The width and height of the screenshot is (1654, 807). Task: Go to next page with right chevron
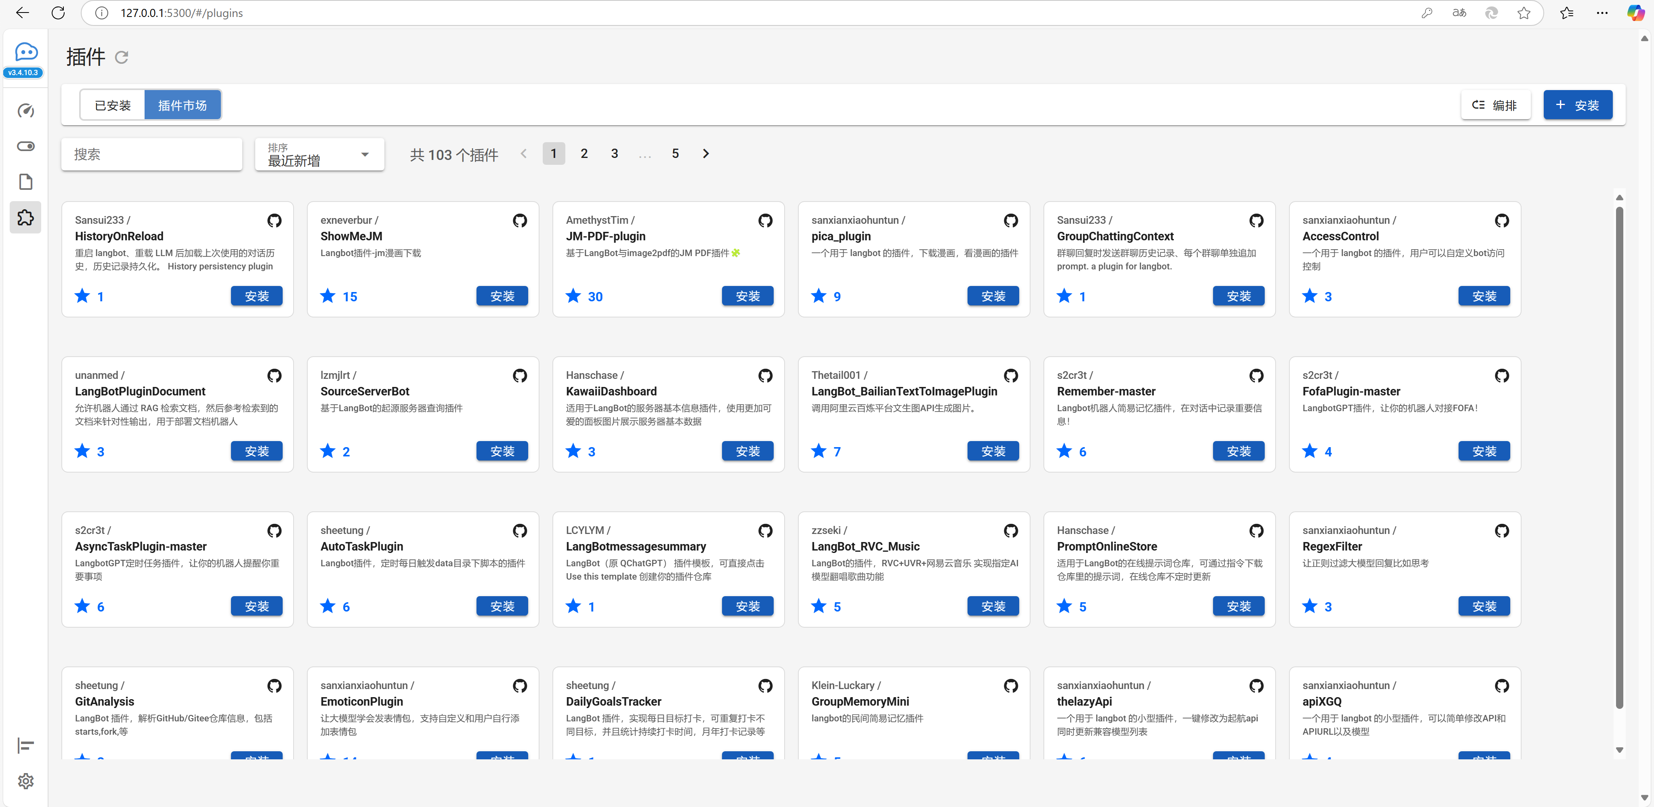click(705, 154)
